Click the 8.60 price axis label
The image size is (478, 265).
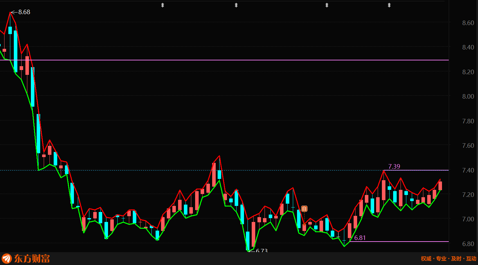pyautogui.click(x=468, y=23)
